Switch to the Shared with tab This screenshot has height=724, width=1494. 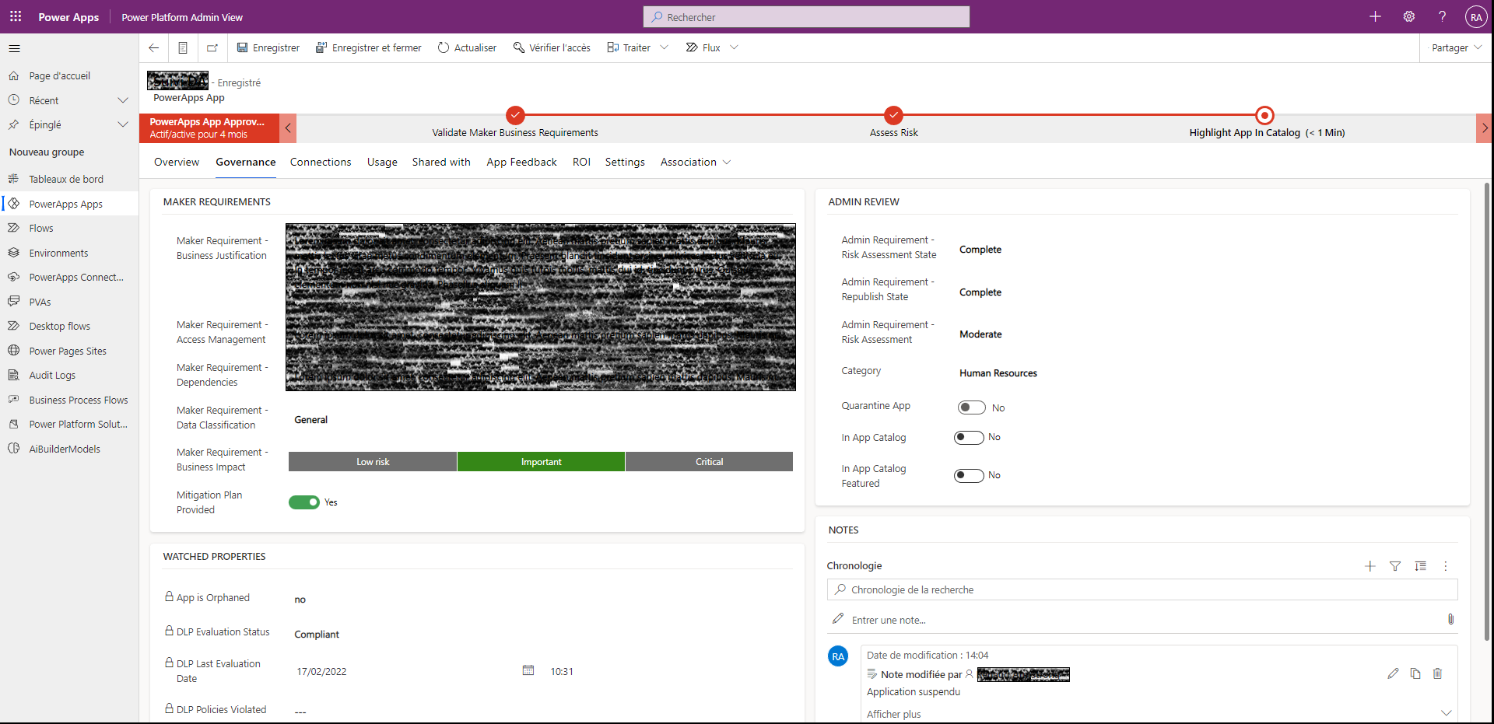(441, 162)
